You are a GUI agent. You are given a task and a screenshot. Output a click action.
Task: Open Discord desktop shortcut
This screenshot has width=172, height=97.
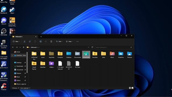point(4,21)
